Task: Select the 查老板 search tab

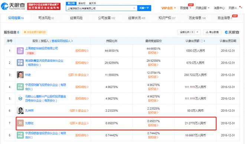Action: tap(82, 3)
